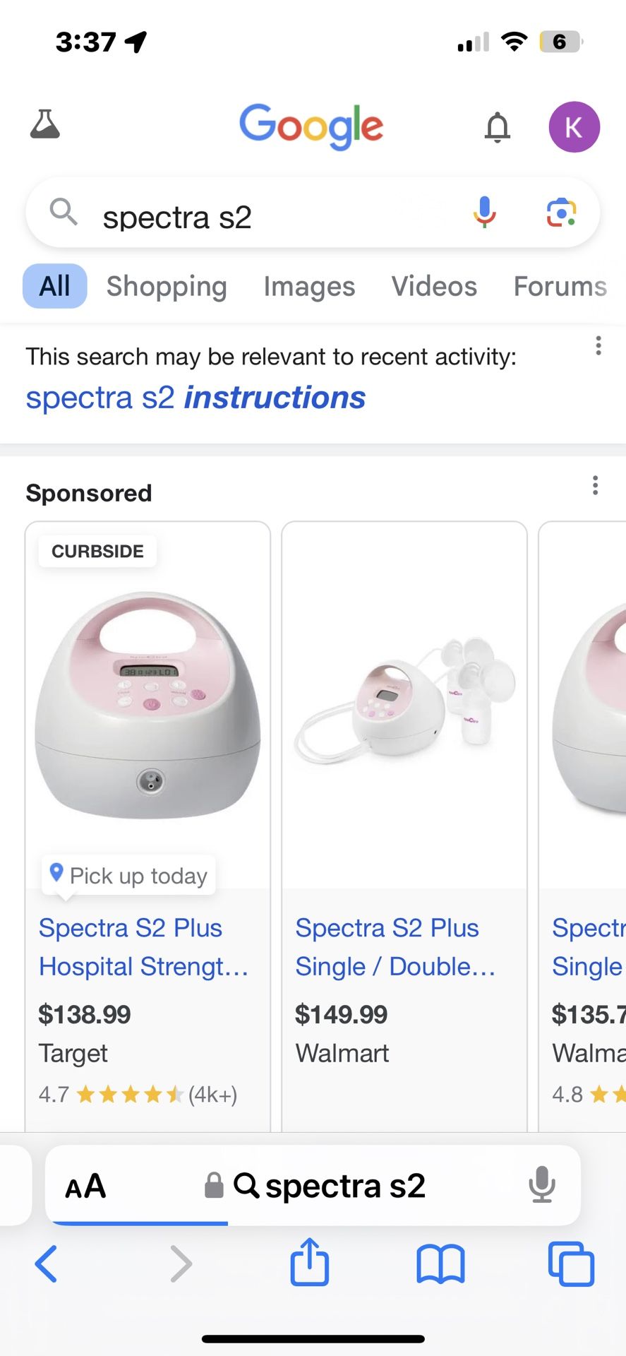
Task: Switch to the Shopping tab
Action: click(x=167, y=286)
